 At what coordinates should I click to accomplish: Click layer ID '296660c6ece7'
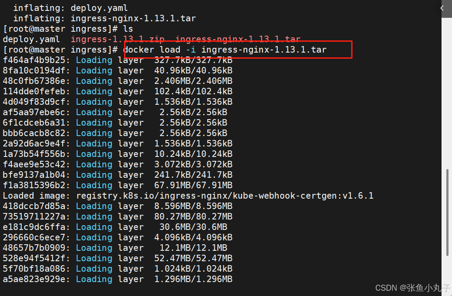pyautogui.click(x=34, y=237)
